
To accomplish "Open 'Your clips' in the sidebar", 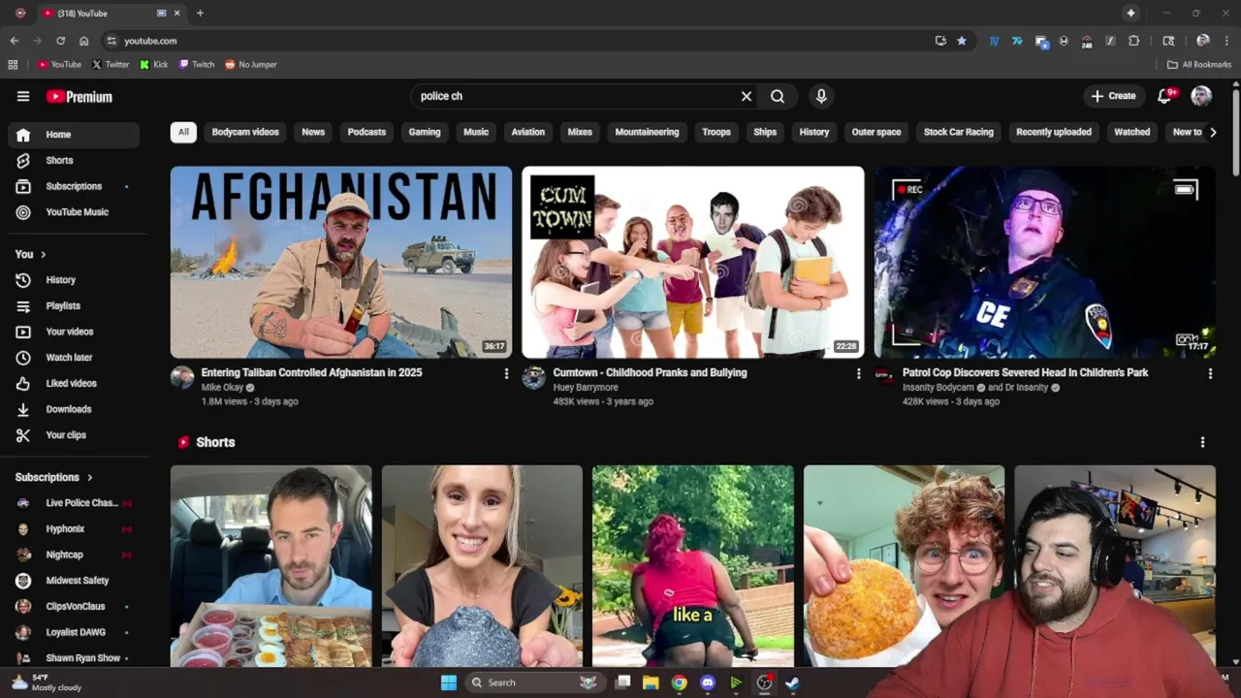I will 74,435.
